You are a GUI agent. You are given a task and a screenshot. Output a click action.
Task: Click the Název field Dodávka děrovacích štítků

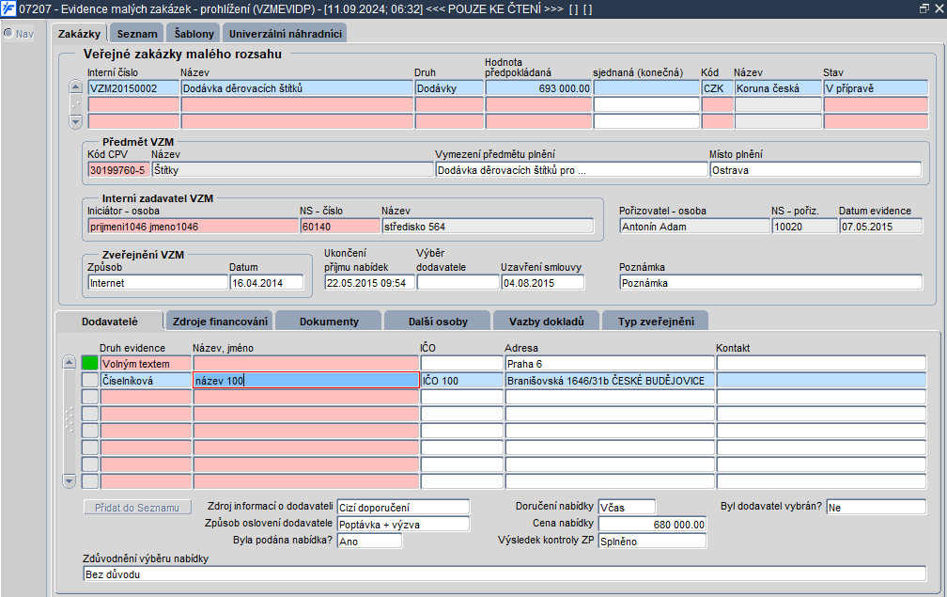click(x=297, y=88)
